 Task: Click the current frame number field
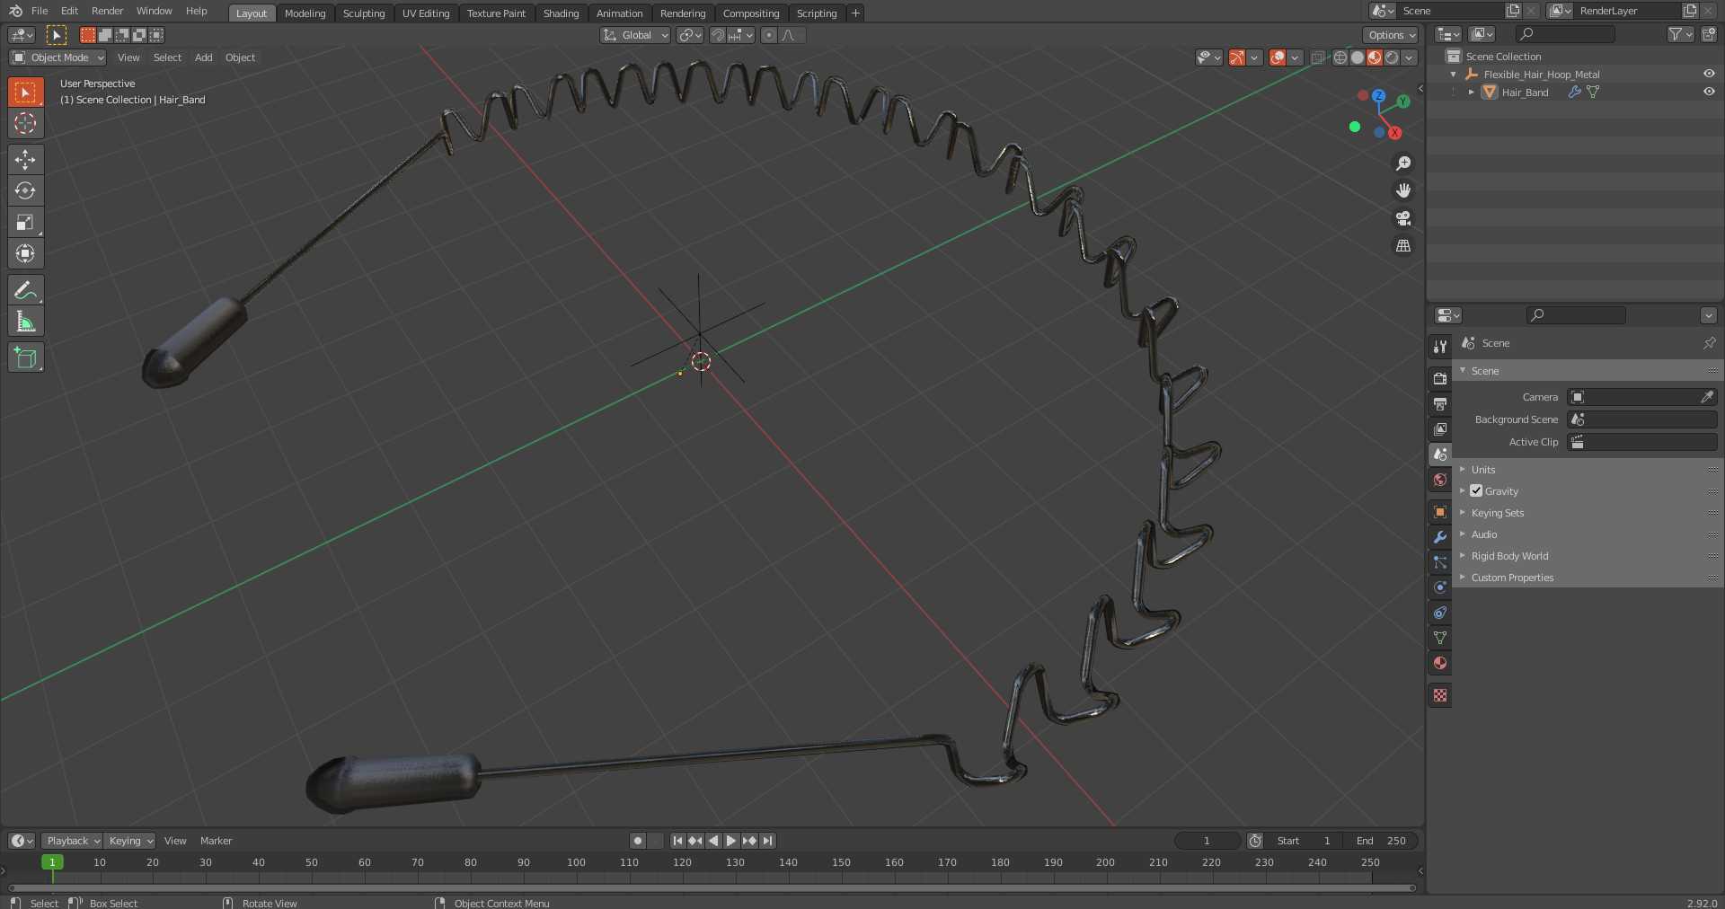pos(1207,841)
